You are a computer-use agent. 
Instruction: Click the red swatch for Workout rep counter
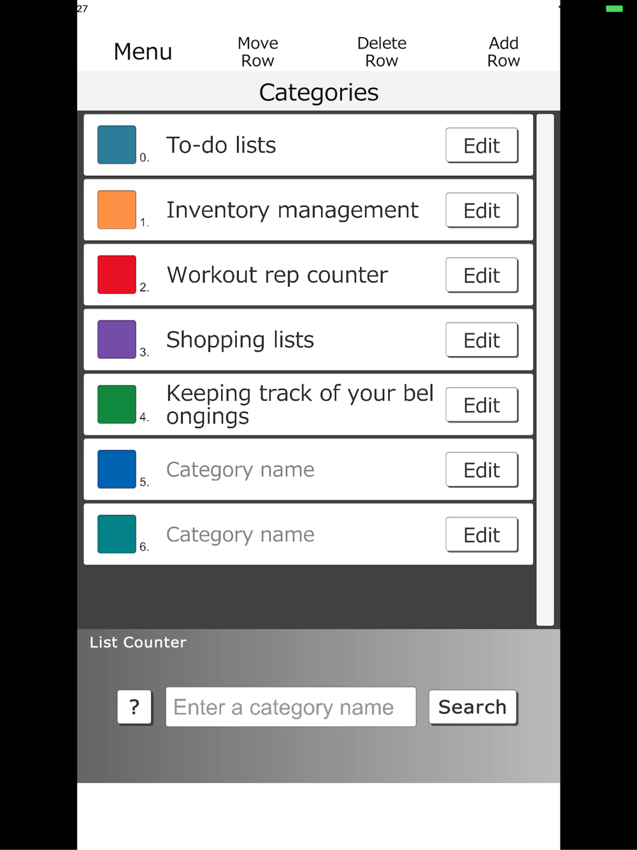tap(117, 275)
